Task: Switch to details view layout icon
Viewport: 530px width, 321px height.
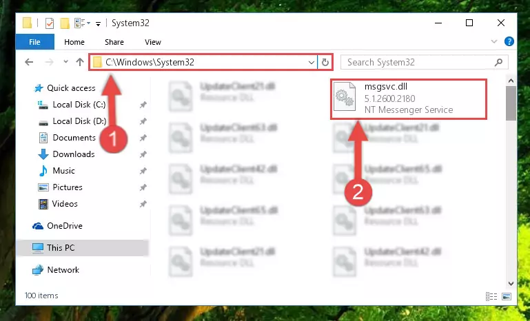Action: point(491,296)
